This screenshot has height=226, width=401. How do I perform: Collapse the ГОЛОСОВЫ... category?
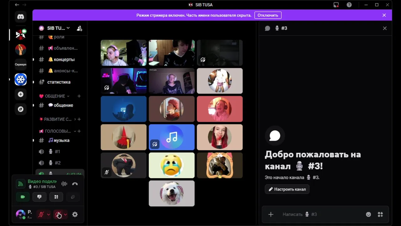(x=57, y=131)
